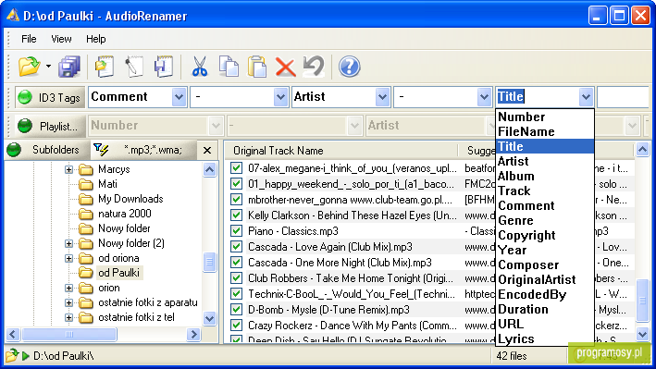Select FileName from the dropdown list

pyautogui.click(x=545, y=131)
